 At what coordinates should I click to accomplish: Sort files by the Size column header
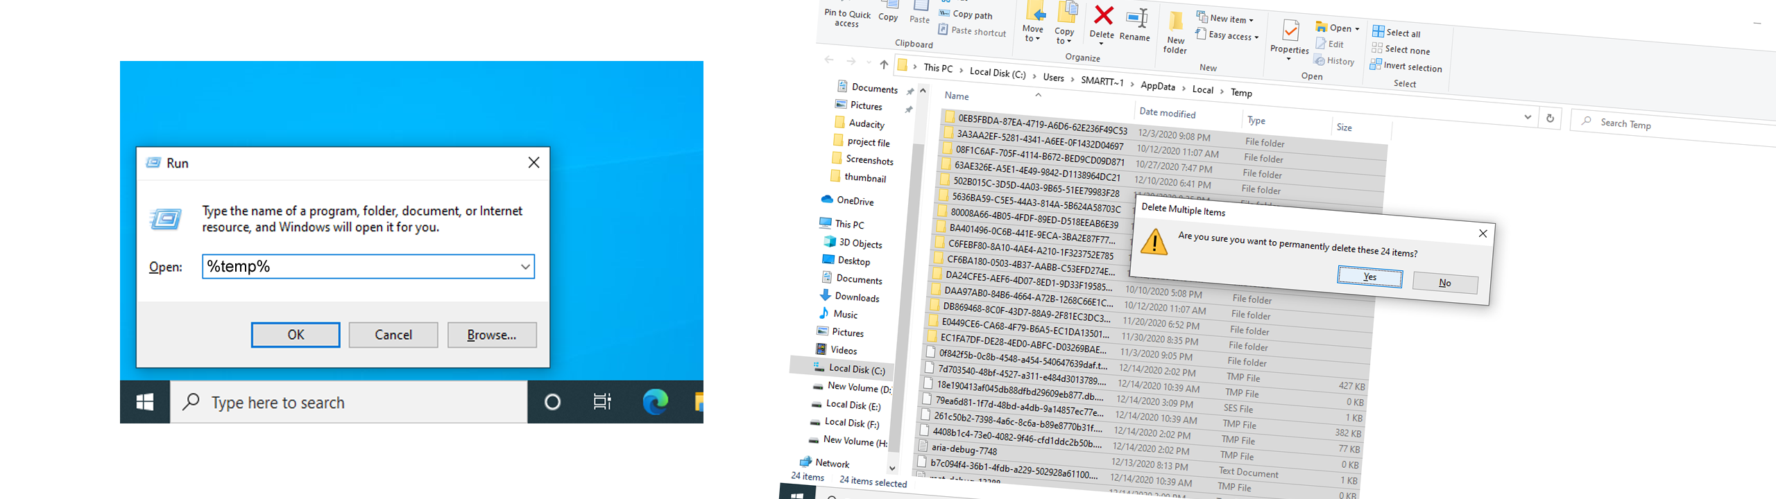click(1344, 127)
